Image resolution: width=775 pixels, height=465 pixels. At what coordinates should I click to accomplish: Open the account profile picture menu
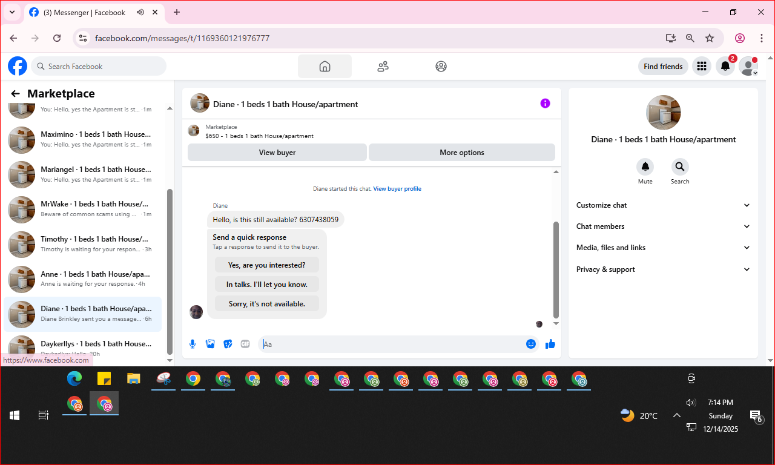[748, 66]
